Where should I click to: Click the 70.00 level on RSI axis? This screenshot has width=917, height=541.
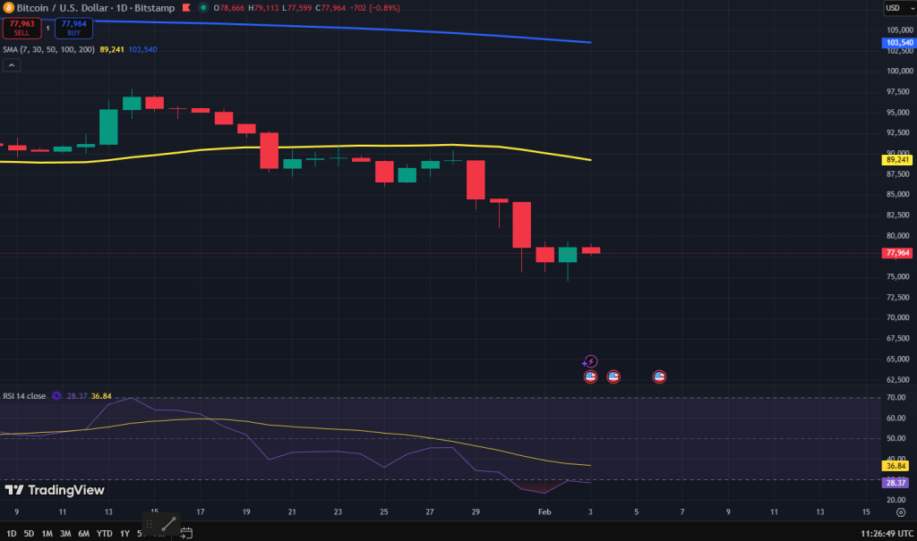click(896, 397)
